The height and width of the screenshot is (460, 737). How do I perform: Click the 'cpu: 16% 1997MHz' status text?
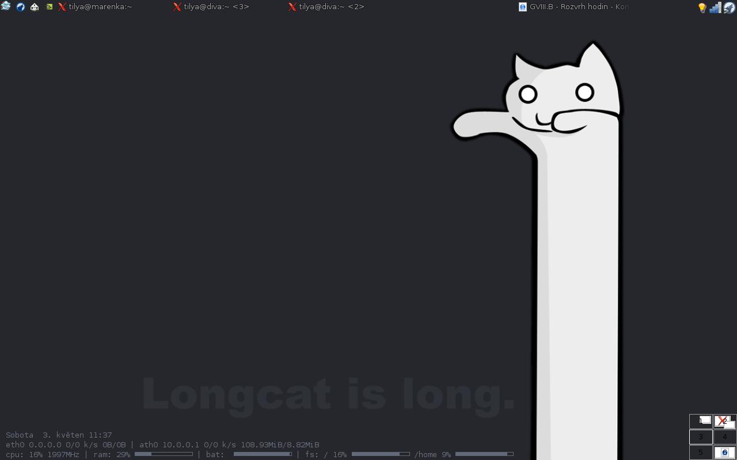pos(43,454)
